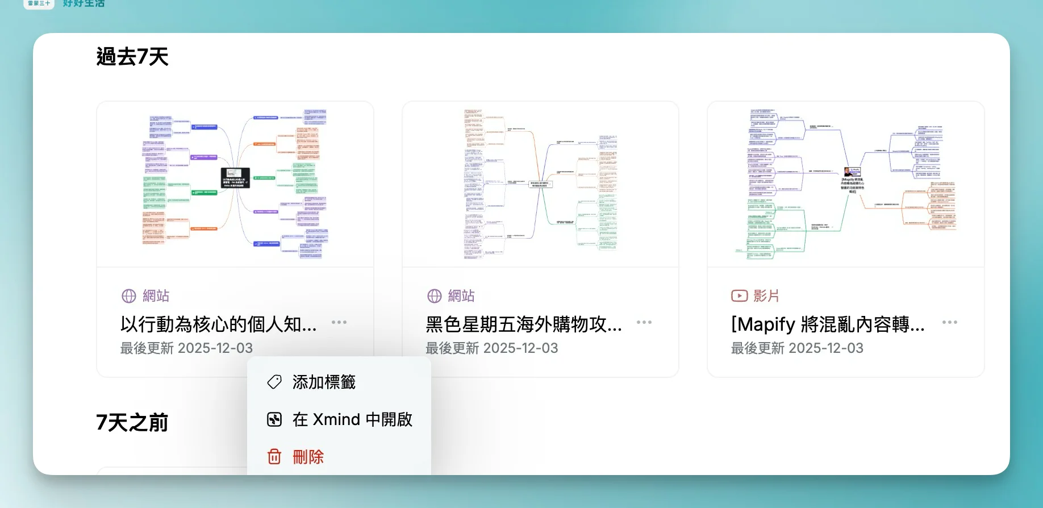This screenshot has width=1043, height=508.
Task: Open the 黑色星期五海外購物攻 title link
Action: [x=524, y=324]
